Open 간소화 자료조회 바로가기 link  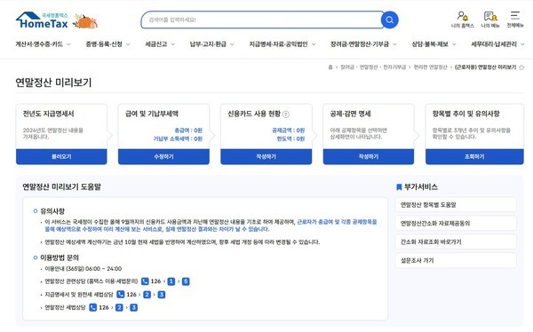456,242
